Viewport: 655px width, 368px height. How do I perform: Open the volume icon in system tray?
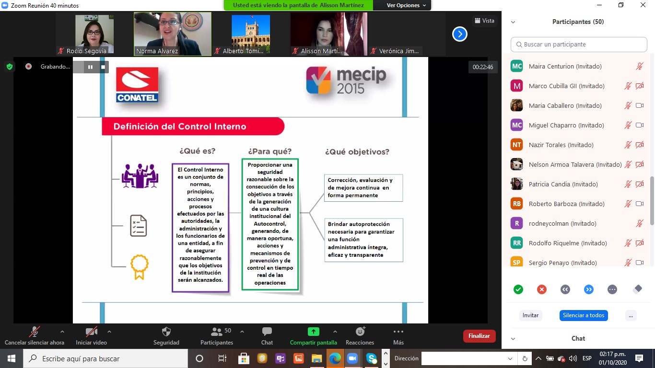pyautogui.click(x=573, y=358)
